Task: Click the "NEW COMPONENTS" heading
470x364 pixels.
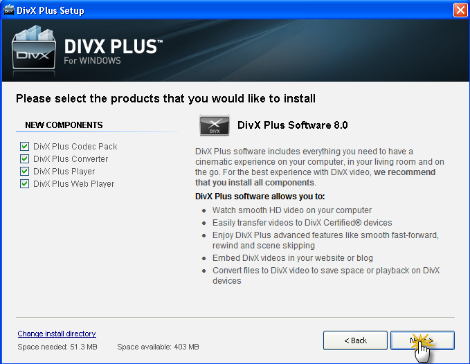Action: tap(64, 125)
